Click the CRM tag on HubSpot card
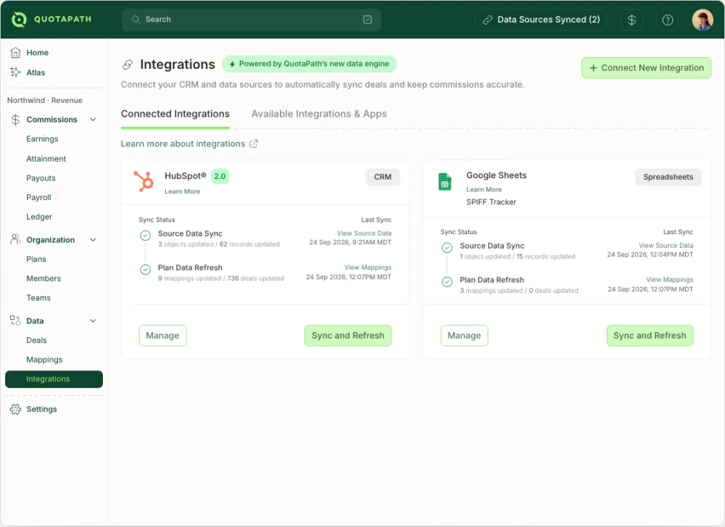The width and height of the screenshot is (725, 527). [x=382, y=177]
